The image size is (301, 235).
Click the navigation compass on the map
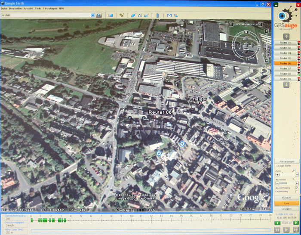[x=246, y=44]
